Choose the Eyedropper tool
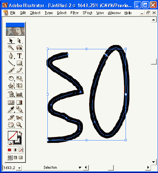The height and width of the screenshot is (173, 158). point(11,109)
